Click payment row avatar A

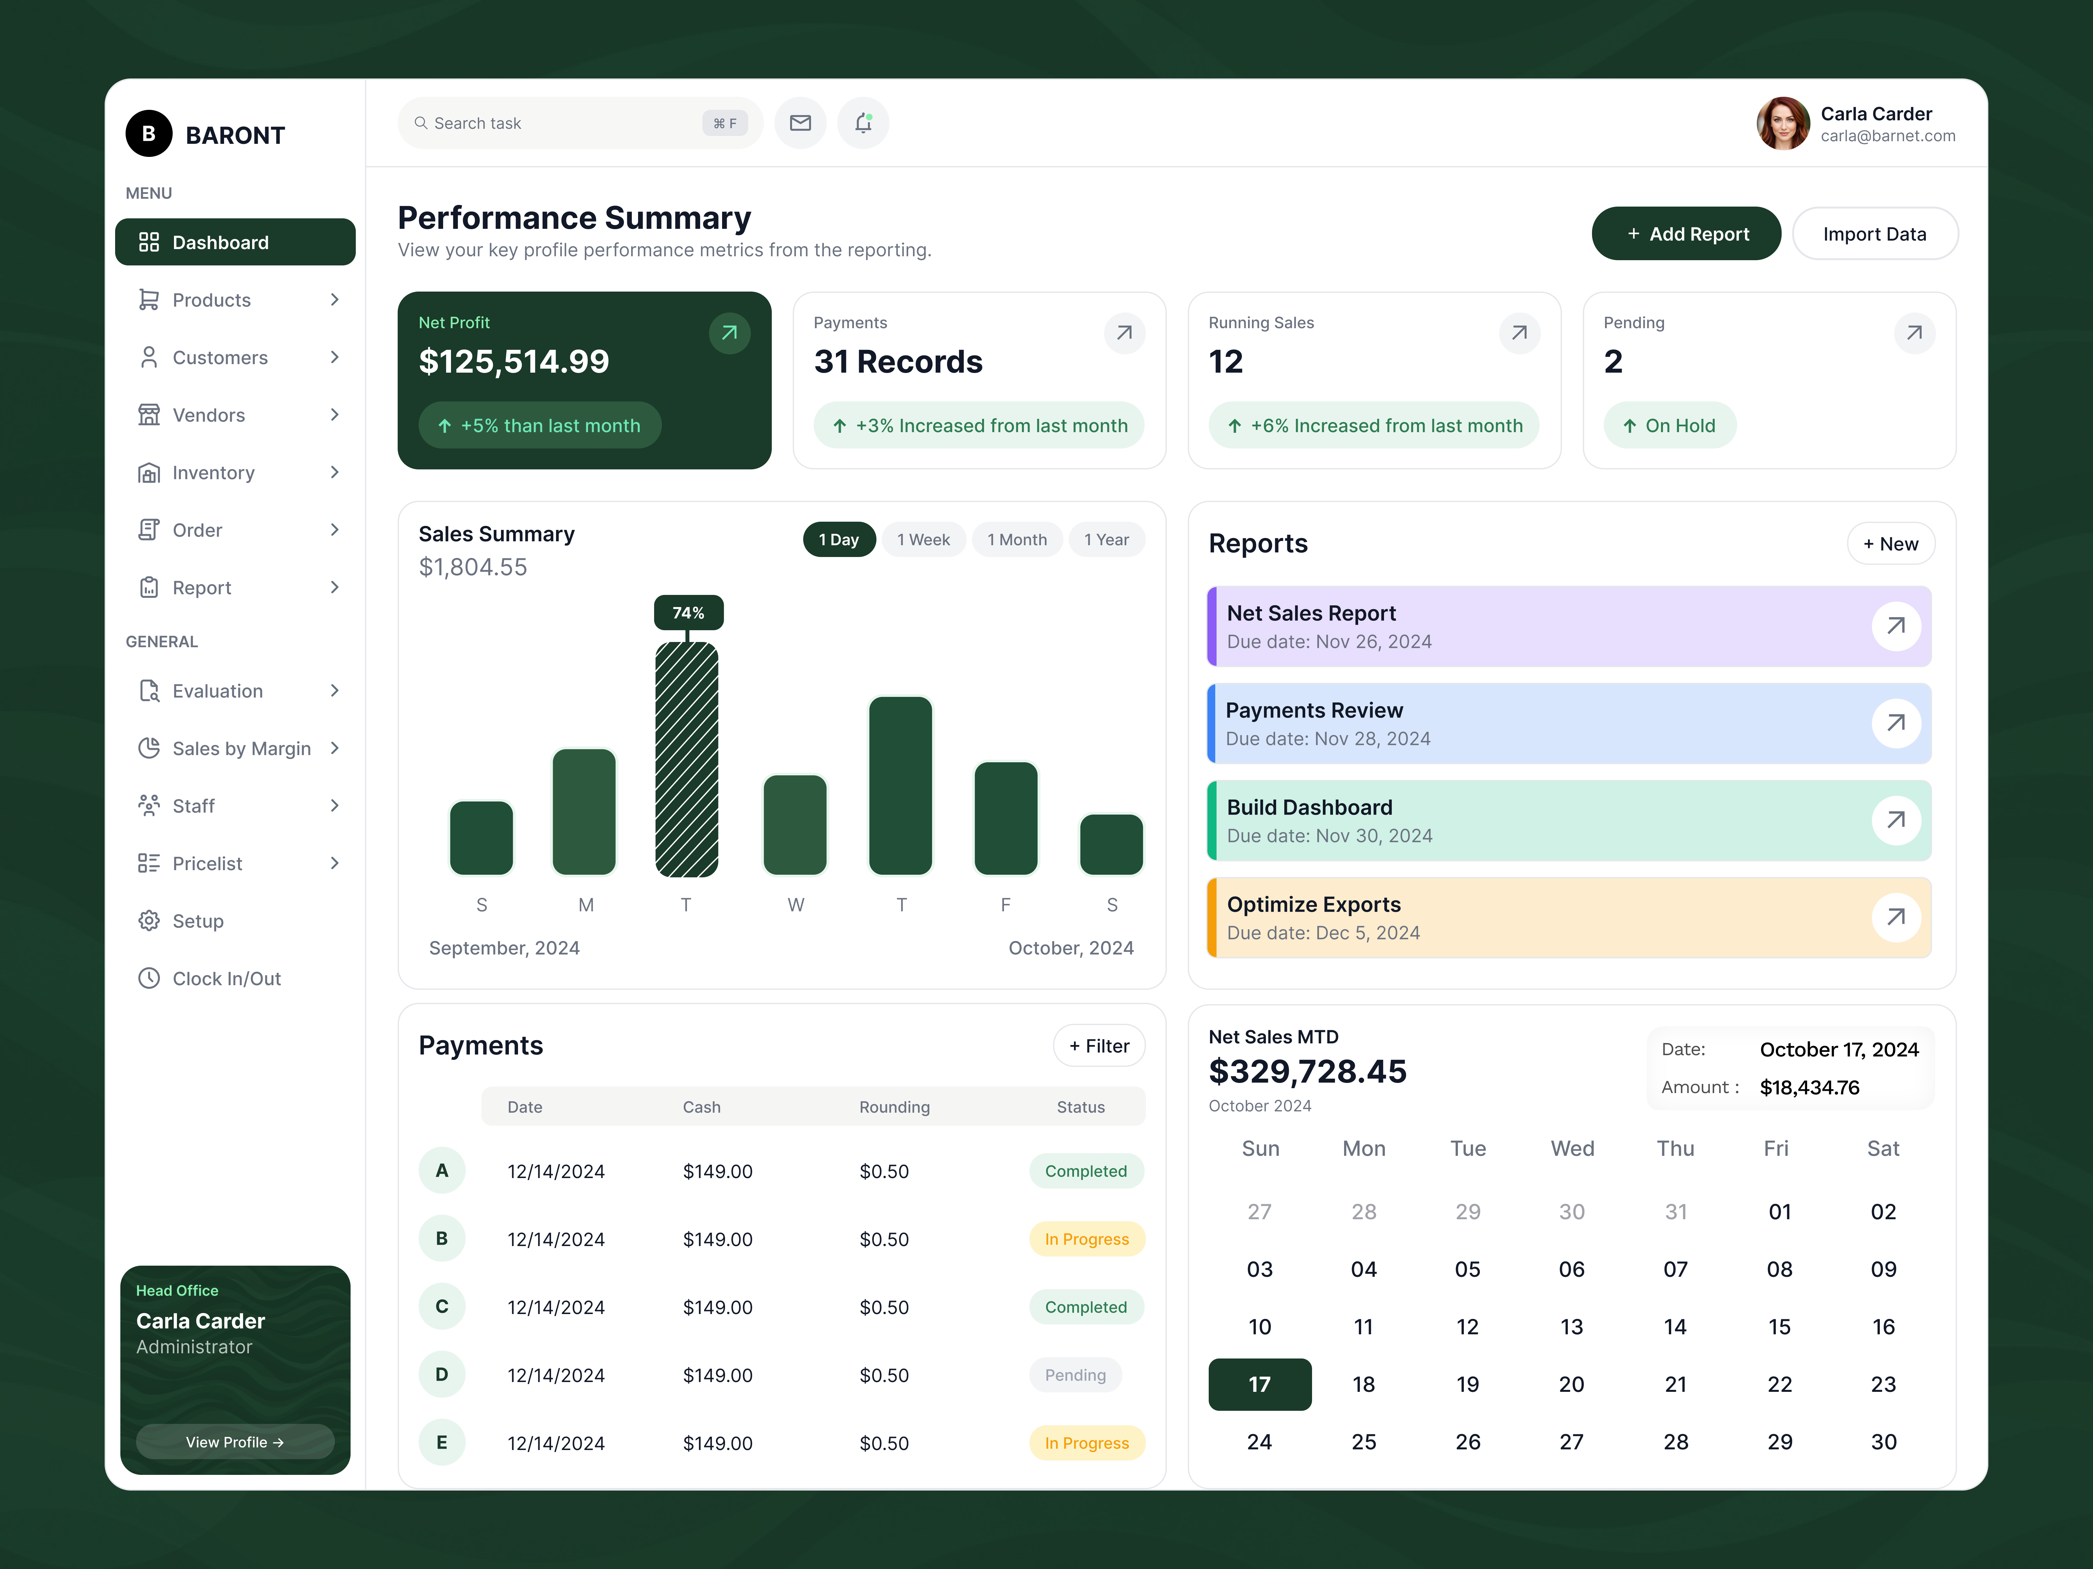point(442,1171)
